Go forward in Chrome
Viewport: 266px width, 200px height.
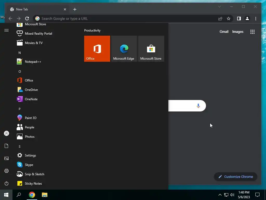click(19, 18)
